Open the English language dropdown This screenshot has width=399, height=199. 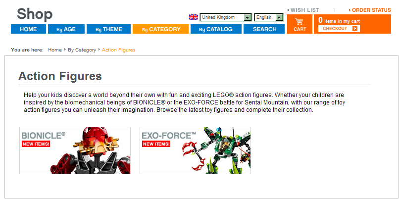[269, 17]
